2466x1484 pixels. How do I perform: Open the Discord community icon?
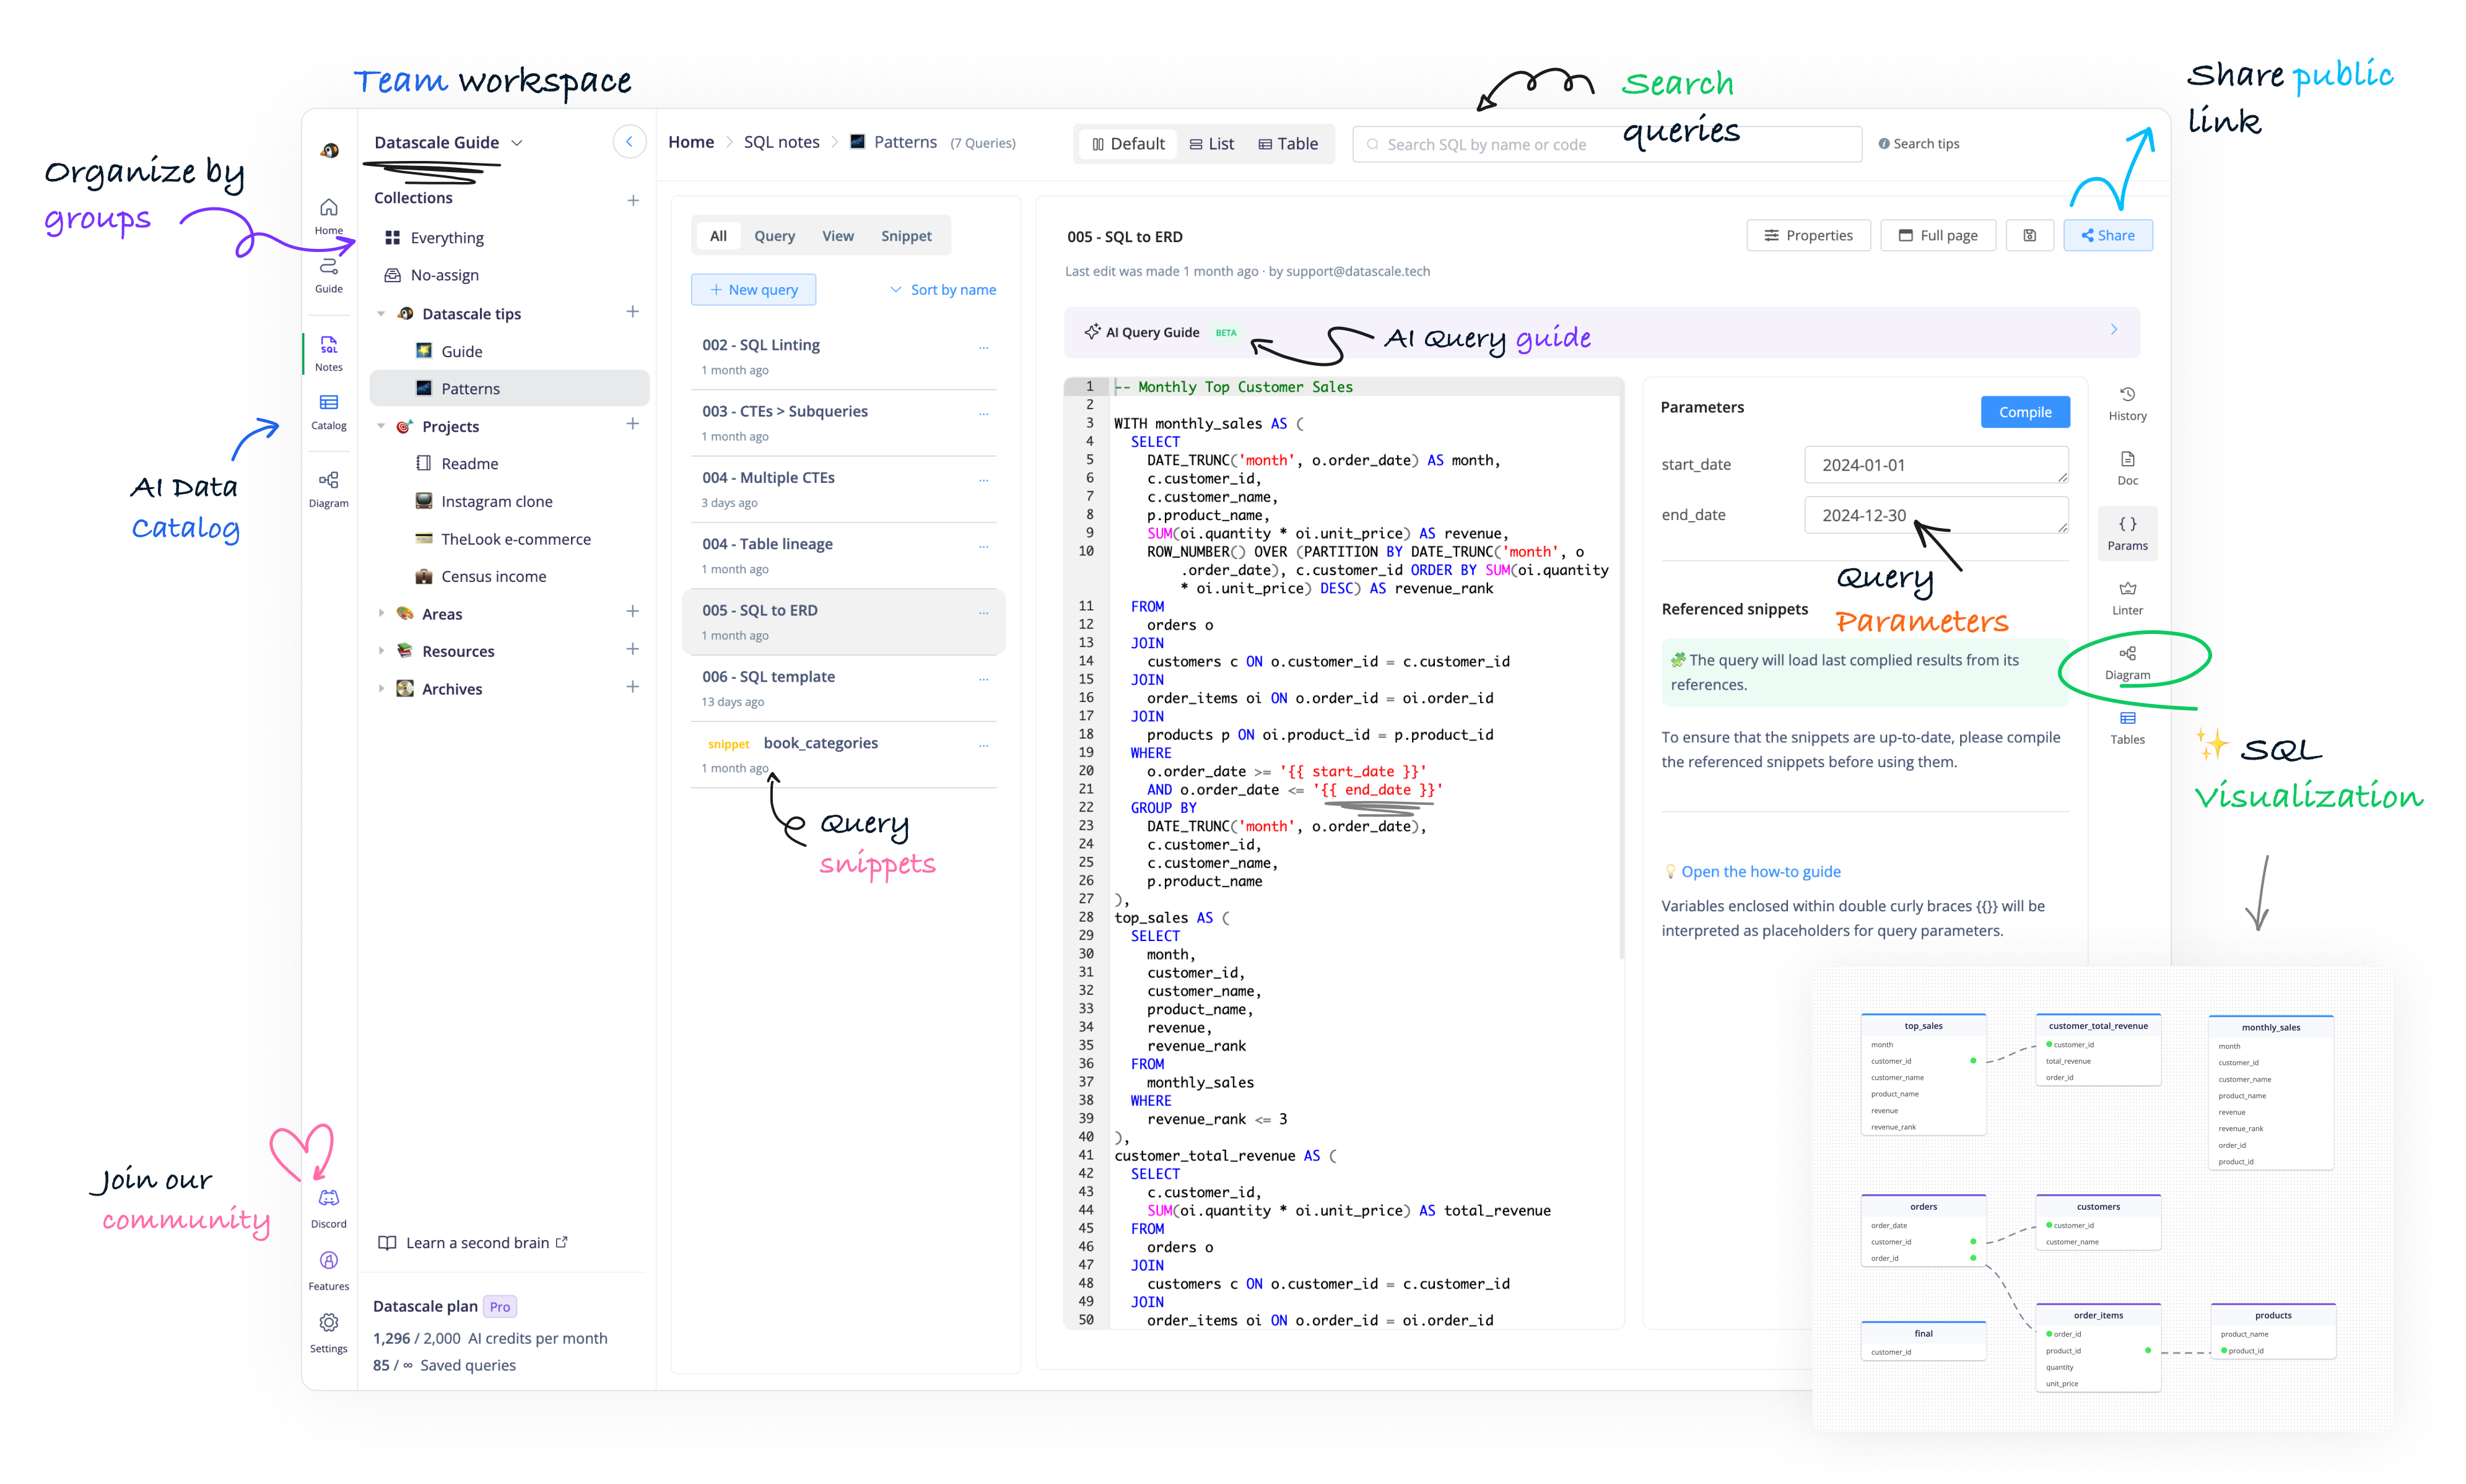click(x=328, y=1206)
